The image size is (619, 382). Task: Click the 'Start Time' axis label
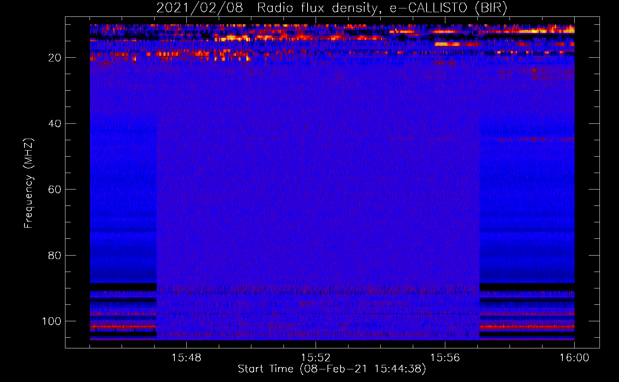pyautogui.click(x=332, y=369)
